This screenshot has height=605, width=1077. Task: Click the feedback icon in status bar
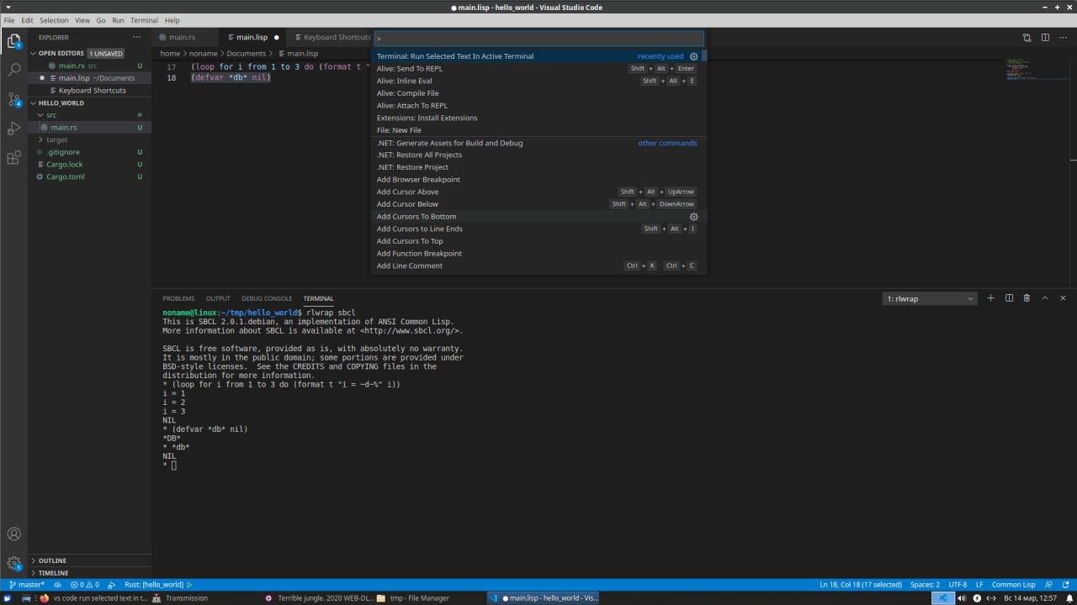1048,585
